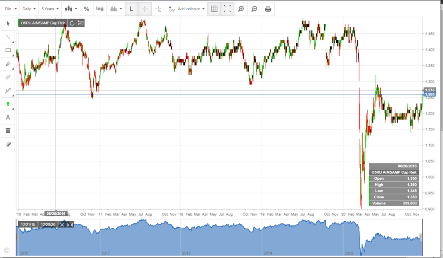Click the refresh icon beside the series label
Image resolution: width=443 pixels, height=258 pixels.
pyautogui.click(x=72, y=23)
